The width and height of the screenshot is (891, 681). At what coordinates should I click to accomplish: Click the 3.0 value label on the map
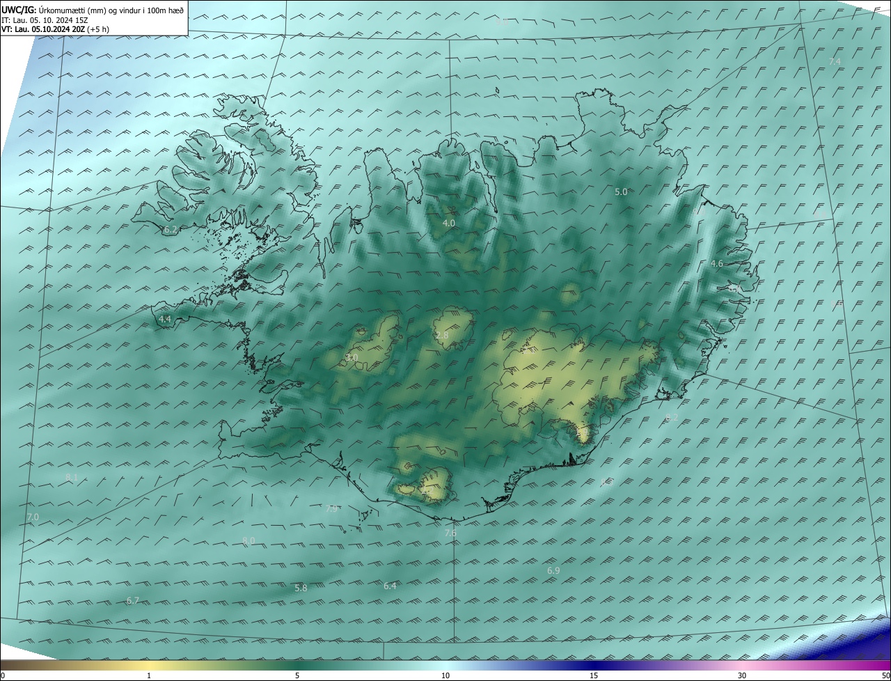tap(352, 358)
